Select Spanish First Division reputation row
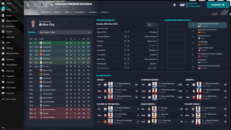 click(207, 31)
